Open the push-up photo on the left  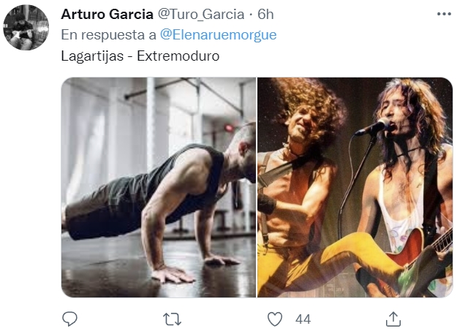pyautogui.click(x=159, y=187)
